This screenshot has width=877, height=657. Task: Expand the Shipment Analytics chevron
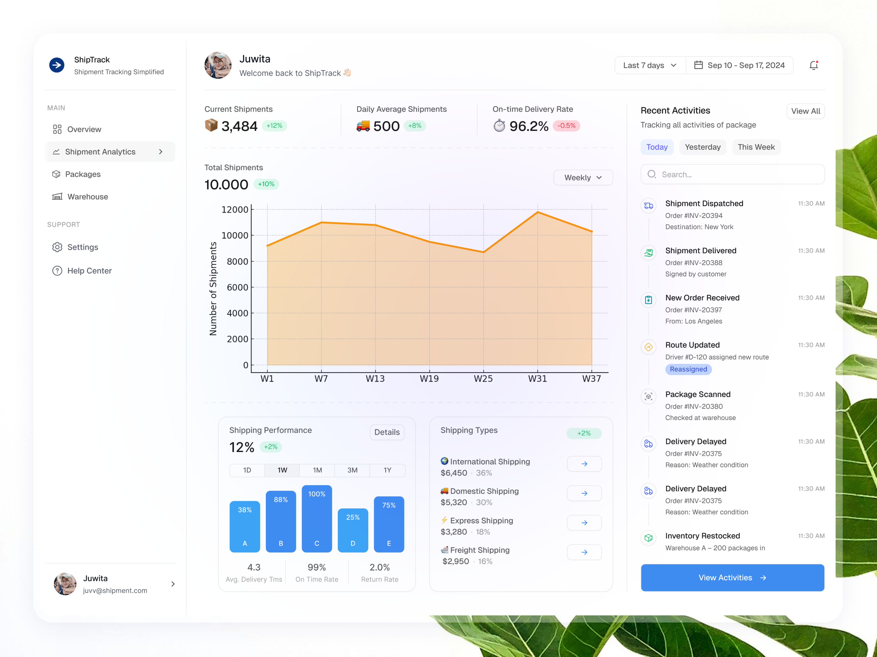click(161, 152)
